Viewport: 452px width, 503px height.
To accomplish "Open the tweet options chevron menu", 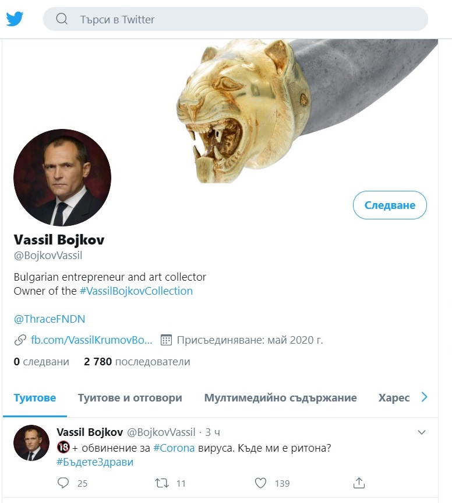I will pyautogui.click(x=422, y=432).
